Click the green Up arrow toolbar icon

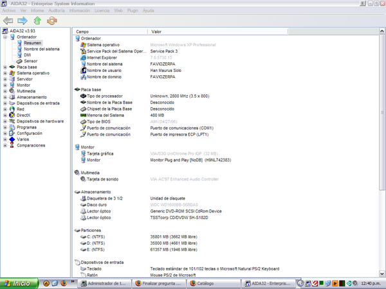tap(37, 21)
